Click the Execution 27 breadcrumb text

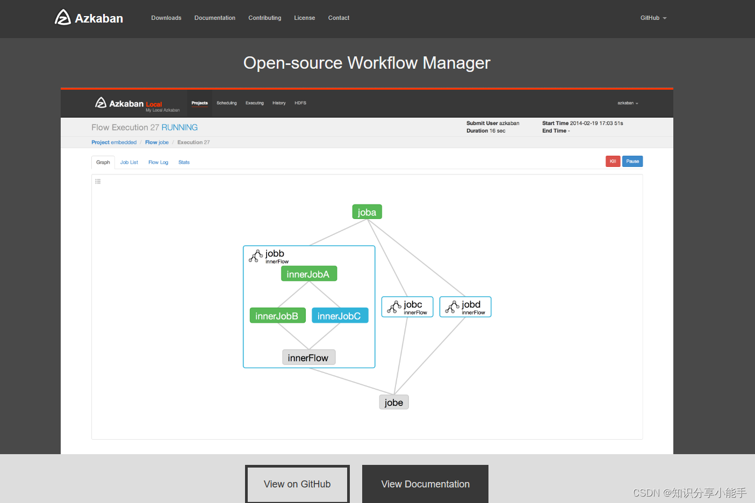click(x=193, y=142)
